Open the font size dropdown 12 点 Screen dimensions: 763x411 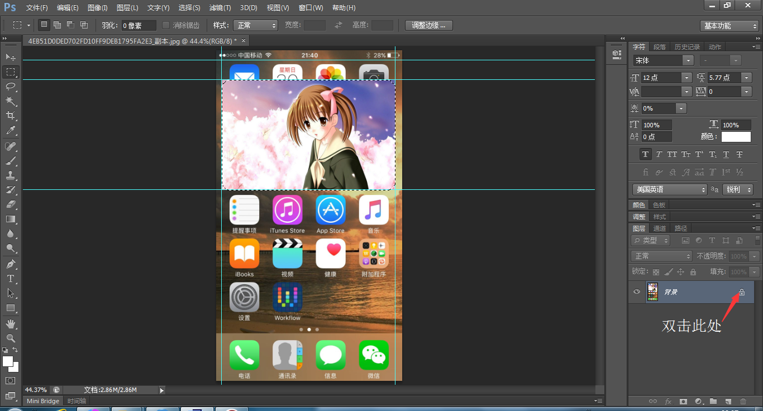[x=666, y=78]
